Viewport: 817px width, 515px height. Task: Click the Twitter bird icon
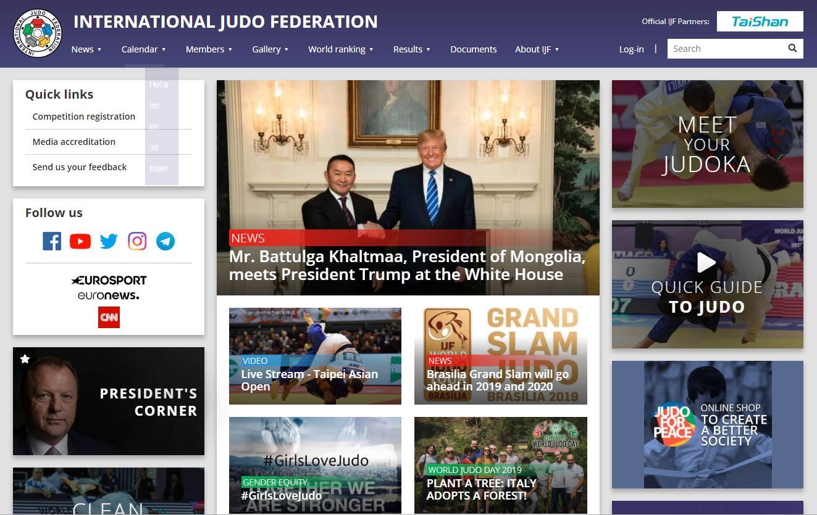point(109,241)
